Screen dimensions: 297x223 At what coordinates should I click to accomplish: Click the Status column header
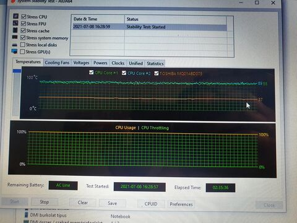pos(176,19)
